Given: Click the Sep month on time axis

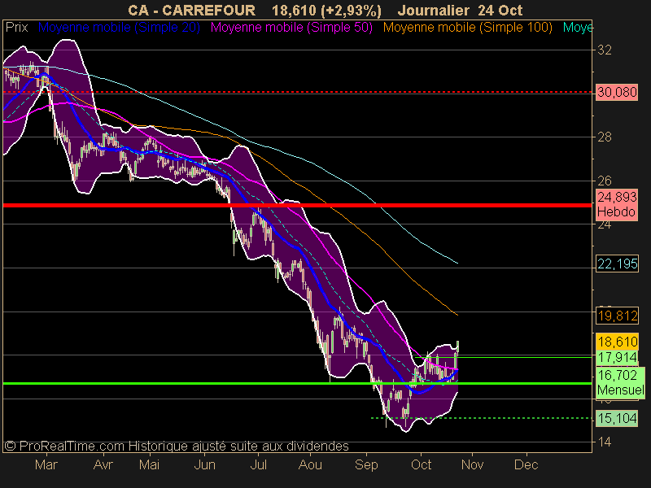Looking at the screenshot, I should coord(366,464).
